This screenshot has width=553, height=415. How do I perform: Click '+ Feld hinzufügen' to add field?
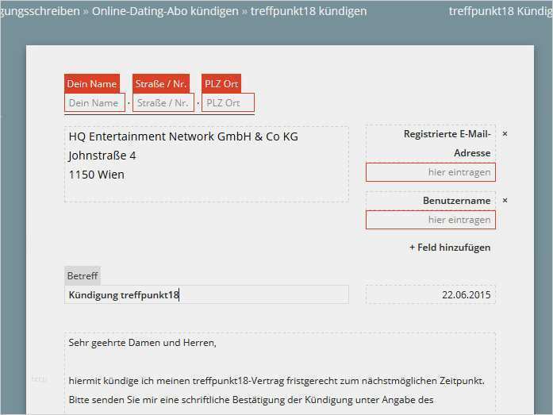(x=450, y=248)
